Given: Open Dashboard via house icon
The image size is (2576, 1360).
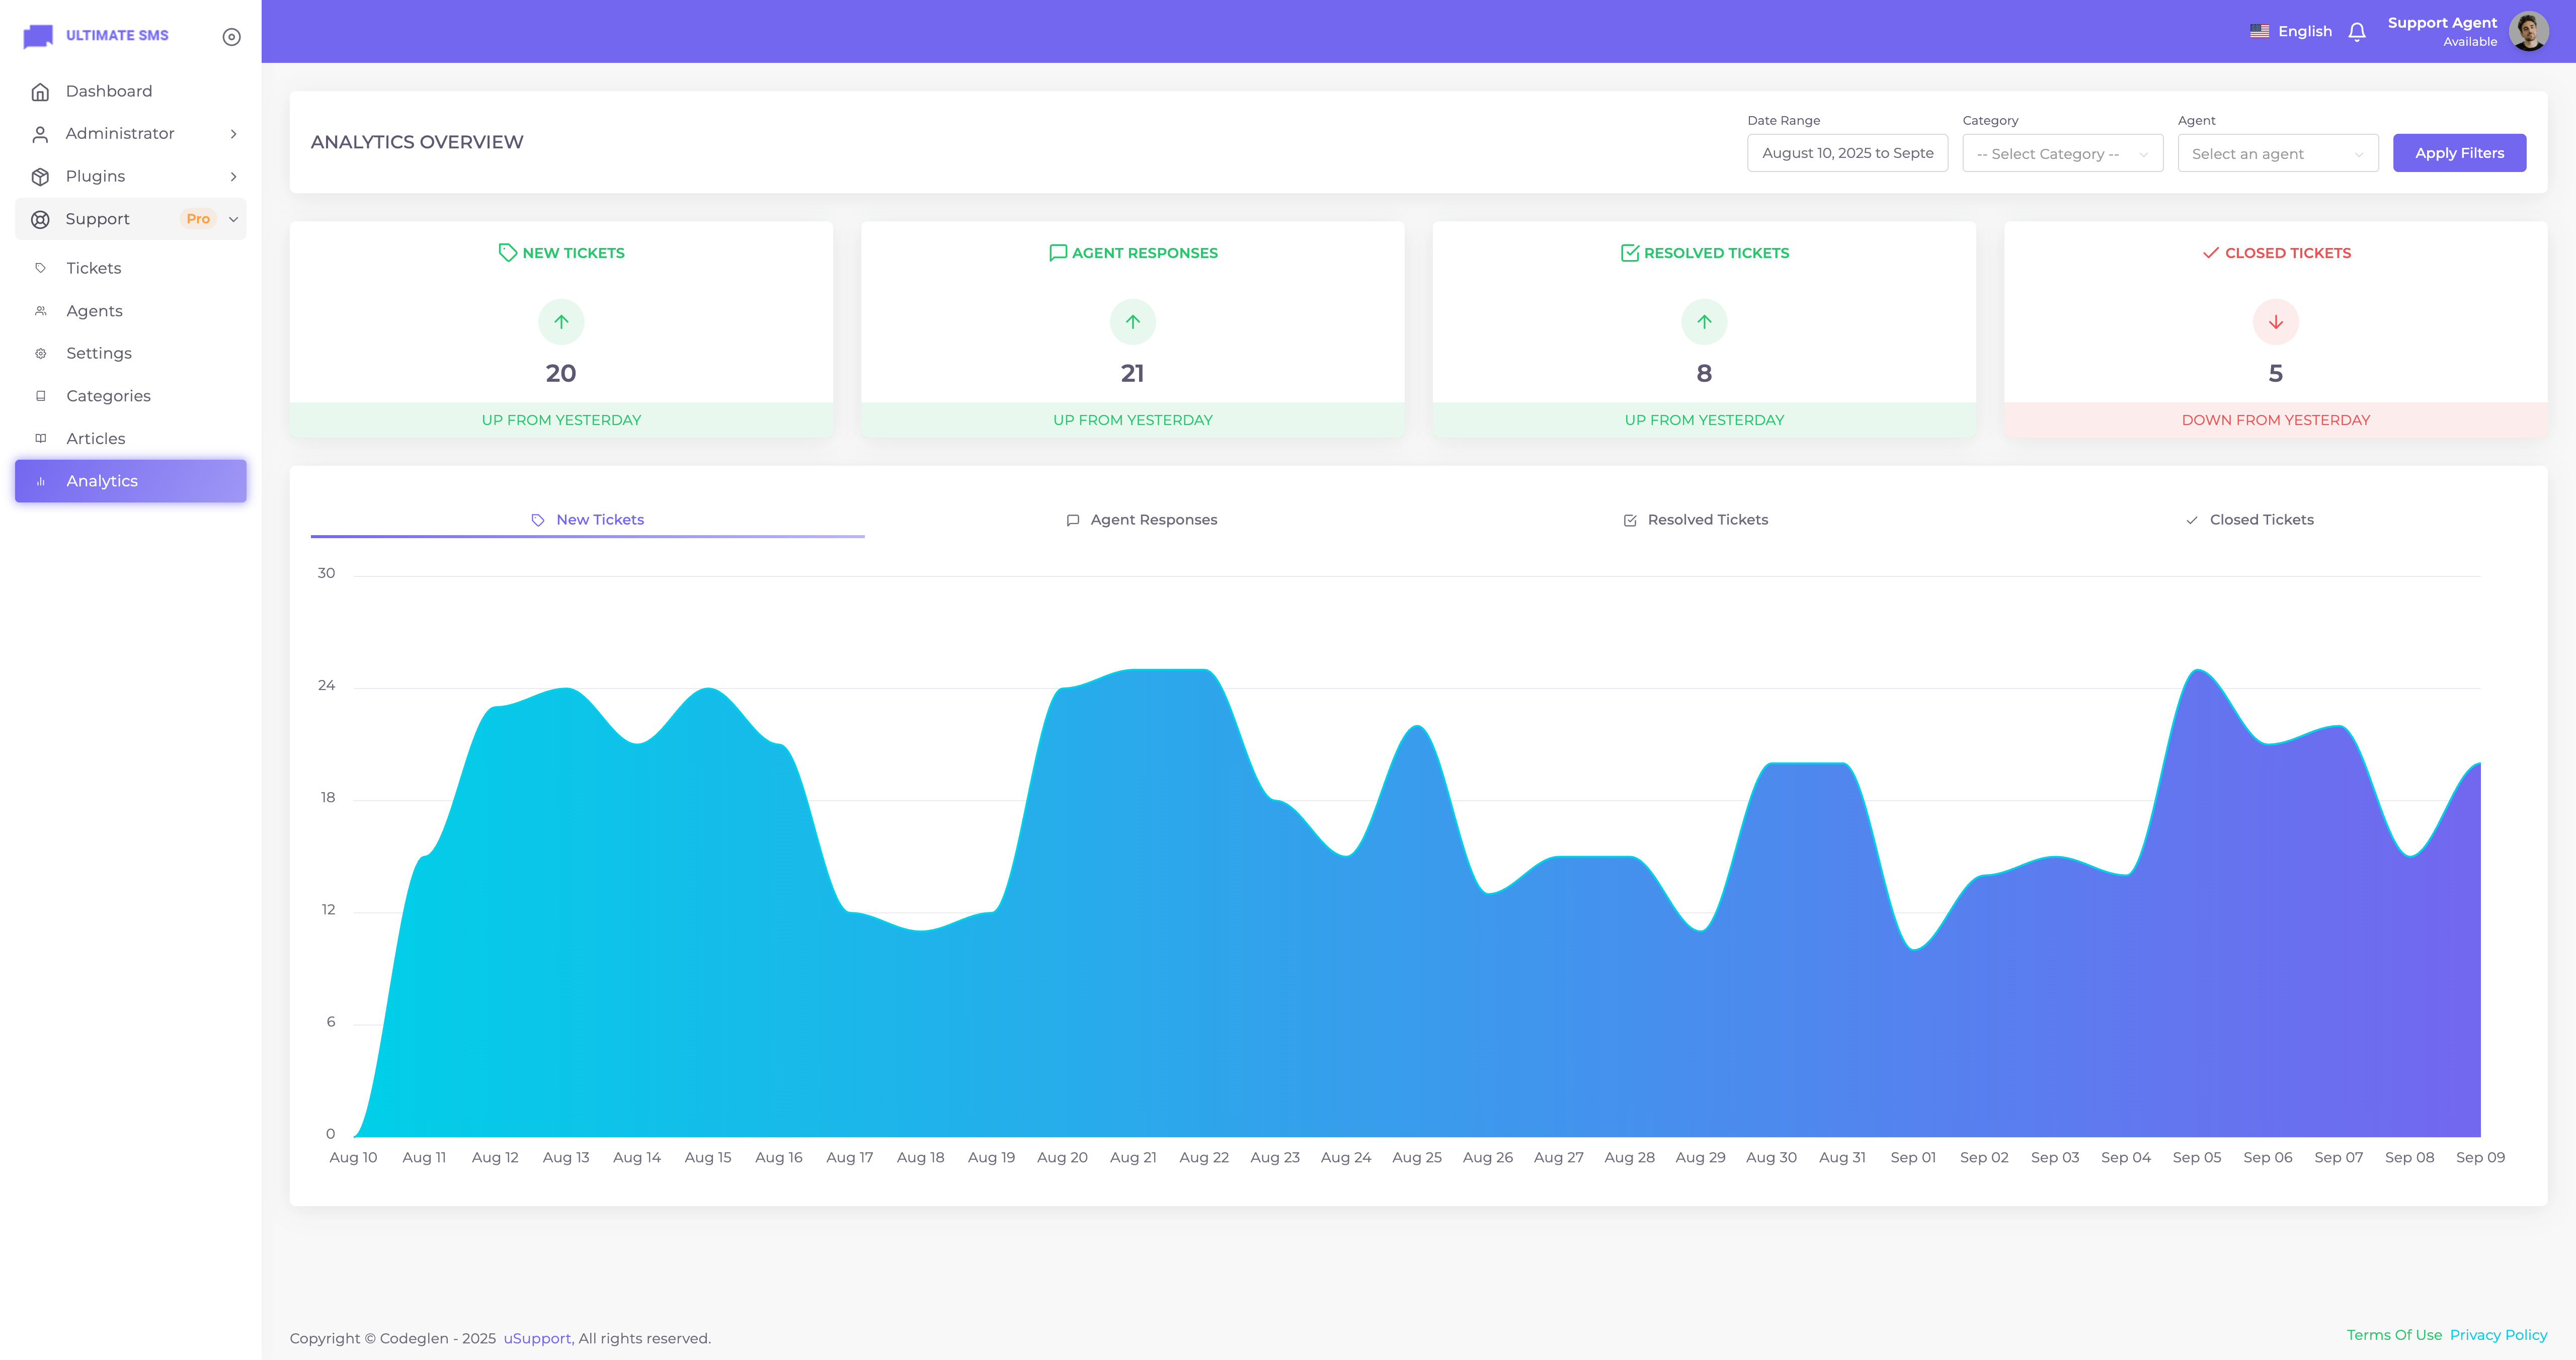Looking at the screenshot, I should pos(40,92).
